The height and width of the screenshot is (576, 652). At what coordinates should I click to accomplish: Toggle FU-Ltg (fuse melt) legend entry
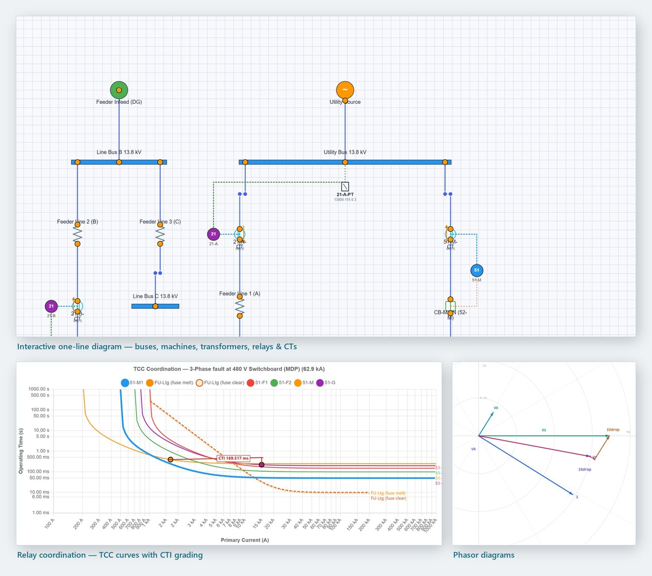point(170,383)
